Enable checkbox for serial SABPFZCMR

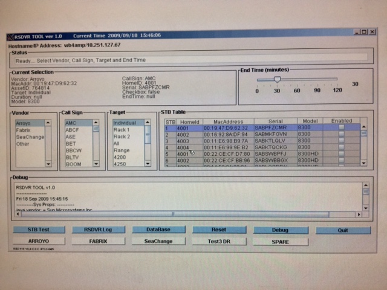pyautogui.click(x=341, y=127)
